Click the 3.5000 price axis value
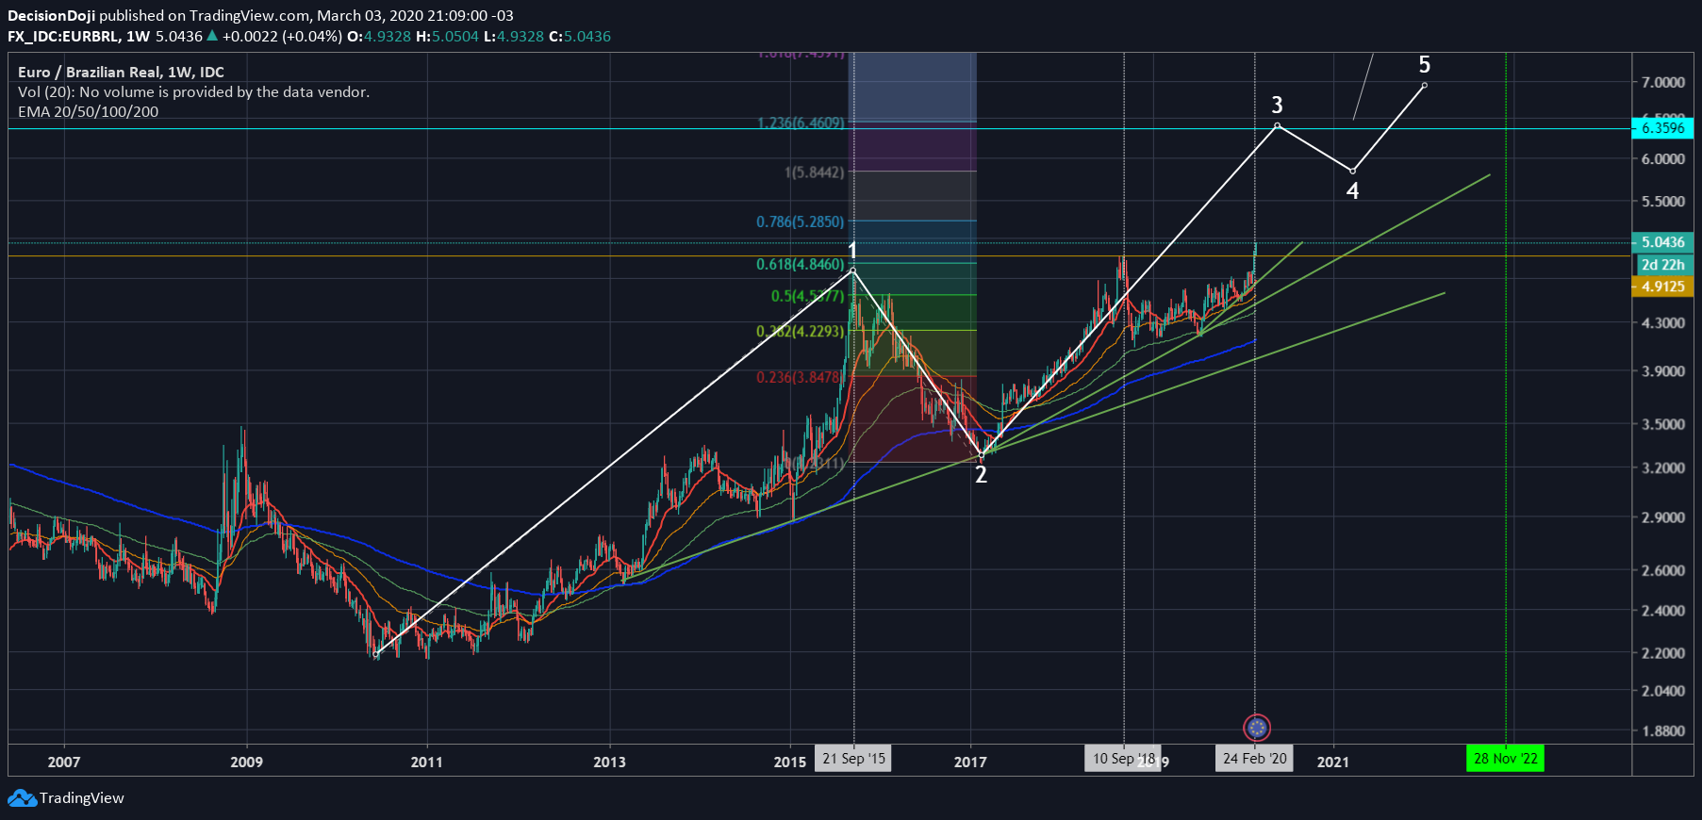The image size is (1702, 820). 1663,424
